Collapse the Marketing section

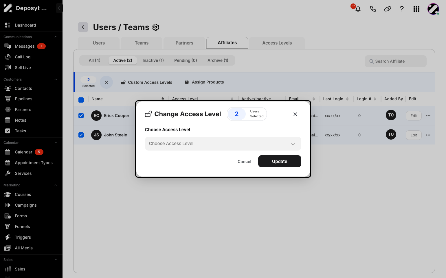point(56,185)
